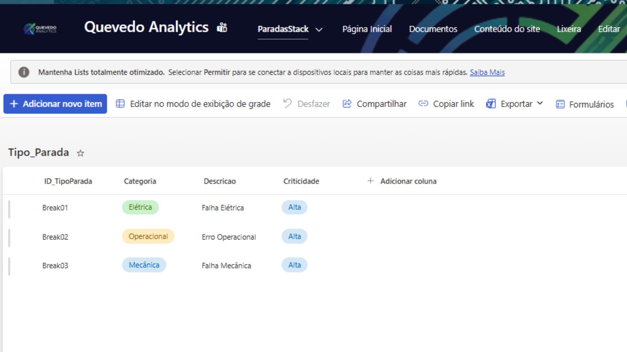627x352 pixels.
Task: Open the Saiba Mais link
Action: pos(487,72)
